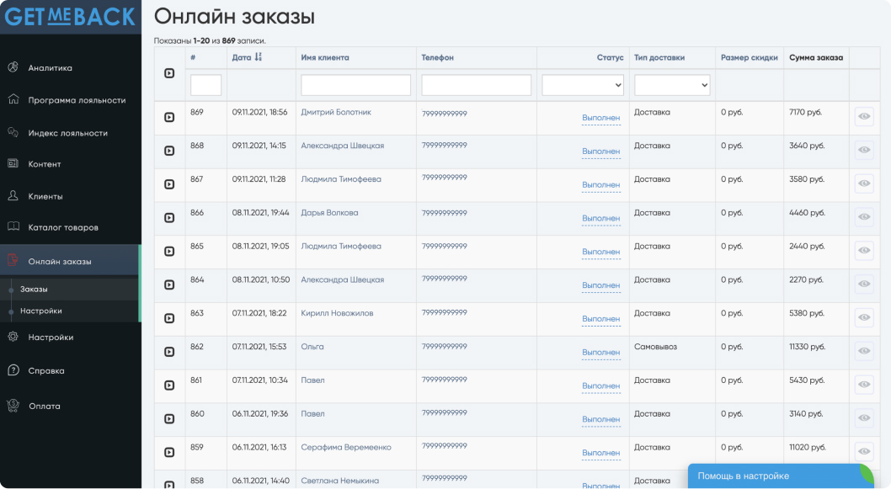
Task: Click the Контент sidebar icon
Action: (13, 163)
